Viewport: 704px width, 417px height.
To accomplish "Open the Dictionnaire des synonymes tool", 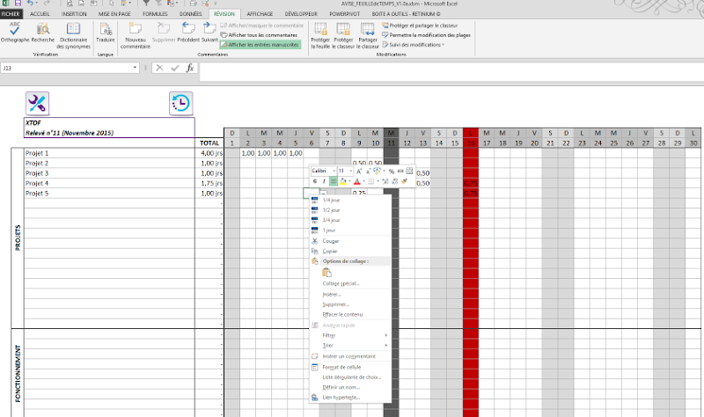I will click(74, 32).
